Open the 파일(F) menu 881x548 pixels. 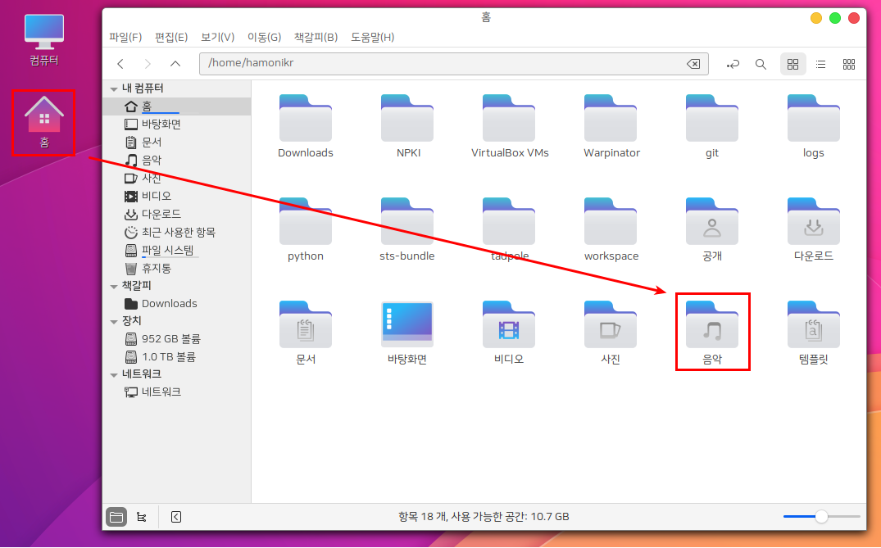125,37
